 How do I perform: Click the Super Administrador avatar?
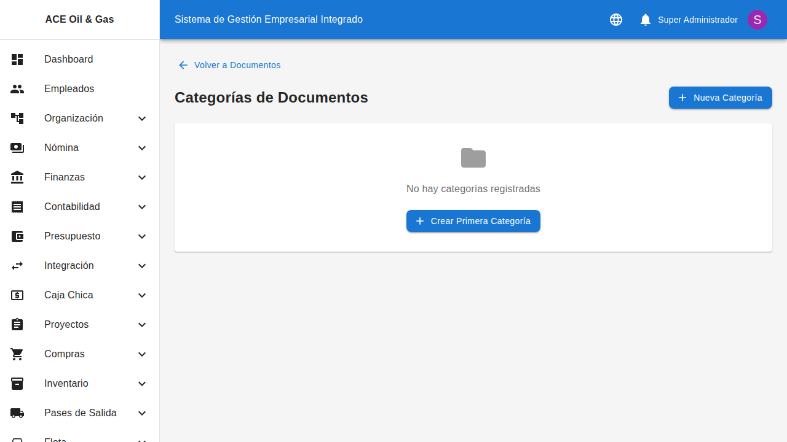(757, 19)
